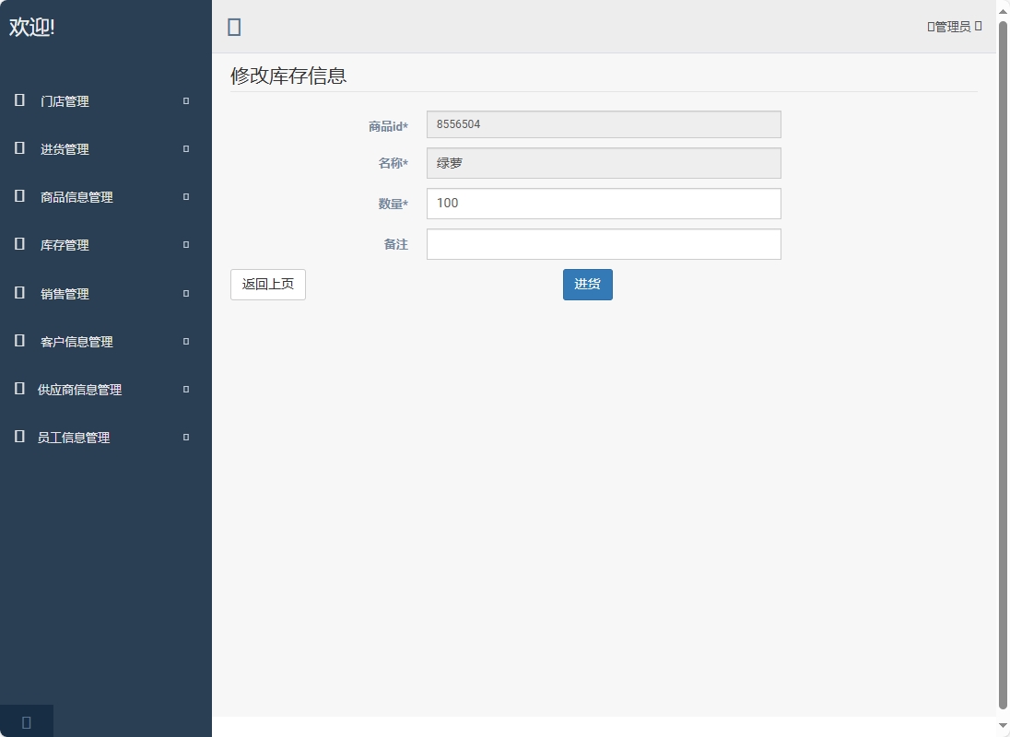1010x737 pixels.
Task: Select the 客户信息管理 menu item
Action: click(76, 341)
